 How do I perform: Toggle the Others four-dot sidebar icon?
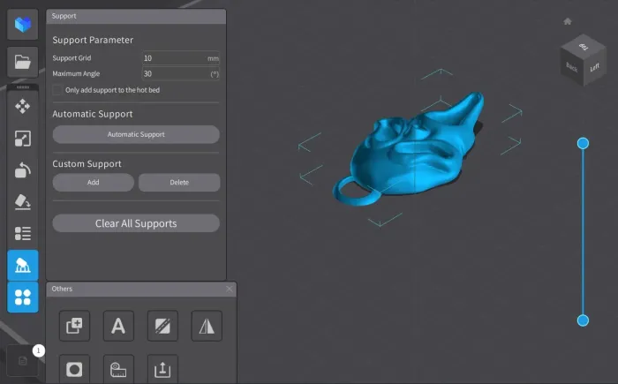[x=23, y=297]
